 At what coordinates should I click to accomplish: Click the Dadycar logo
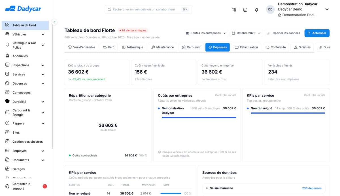23,9
